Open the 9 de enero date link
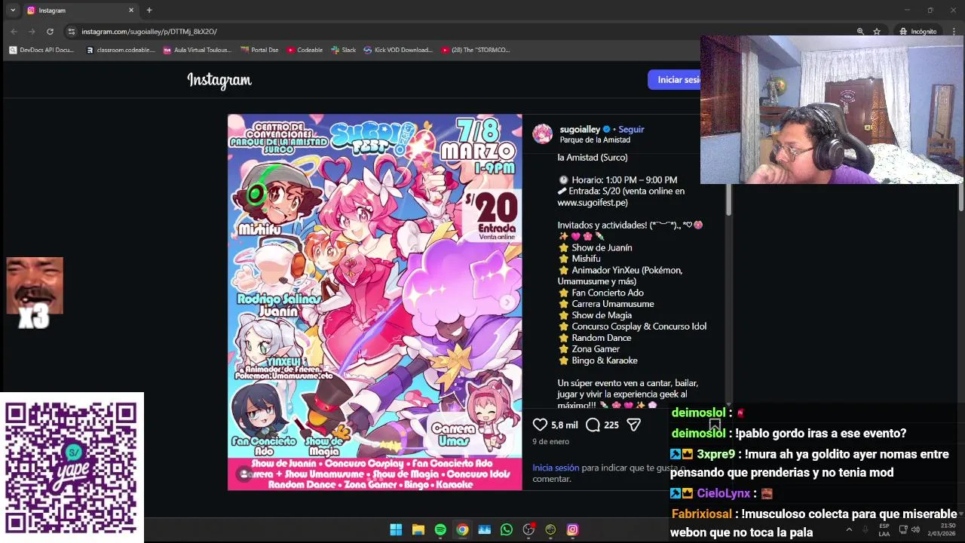The image size is (965, 543). coord(551,442)
